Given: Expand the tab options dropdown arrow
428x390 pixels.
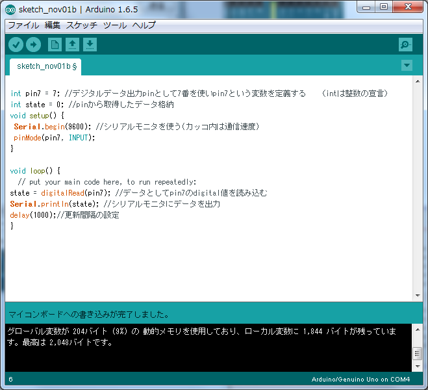Looking at the screenshot, I should pyautogui.click(x=407, y=65).
